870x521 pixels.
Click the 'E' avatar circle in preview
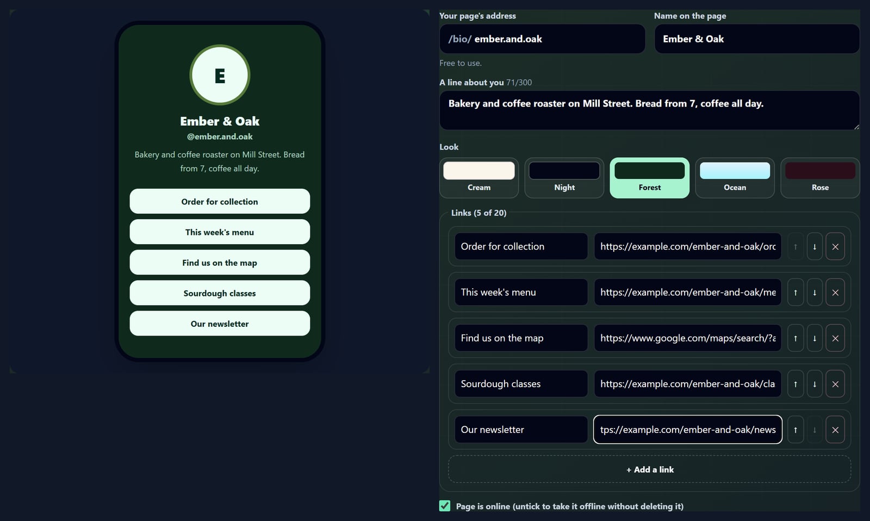pos(220,75)
